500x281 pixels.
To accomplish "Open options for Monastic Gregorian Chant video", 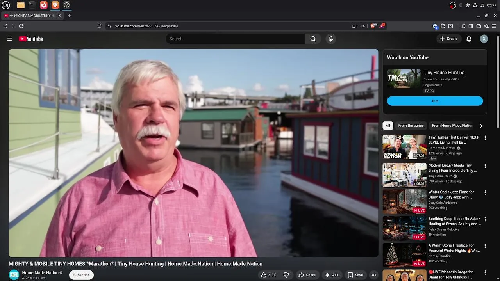I will coord(485,272).
